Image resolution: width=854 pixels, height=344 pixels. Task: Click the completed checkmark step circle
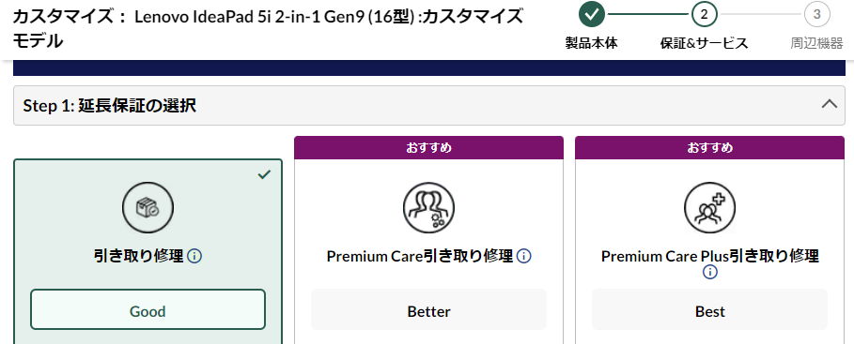[592, 14]
